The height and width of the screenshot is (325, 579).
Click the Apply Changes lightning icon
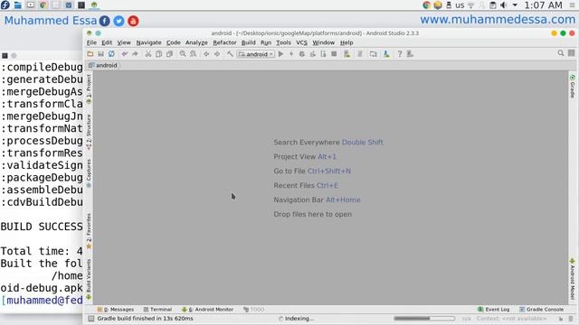click(291, 54)
